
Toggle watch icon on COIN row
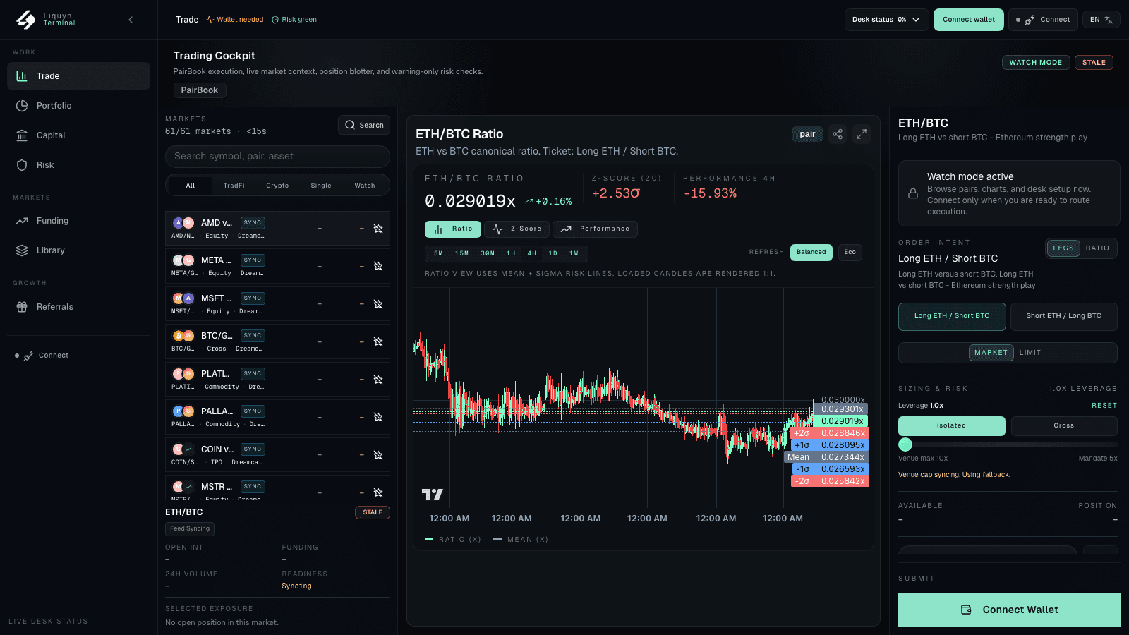click(x=378, y=455)
